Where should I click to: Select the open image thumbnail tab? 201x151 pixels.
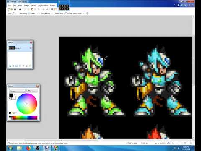tap(64, 8)
